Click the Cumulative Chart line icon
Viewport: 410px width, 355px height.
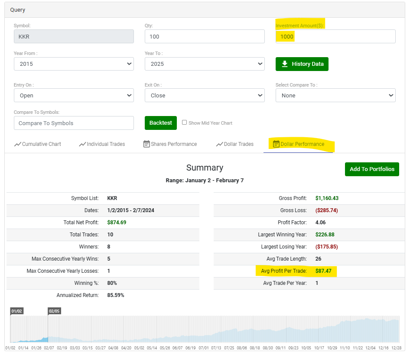pos(17,144)
